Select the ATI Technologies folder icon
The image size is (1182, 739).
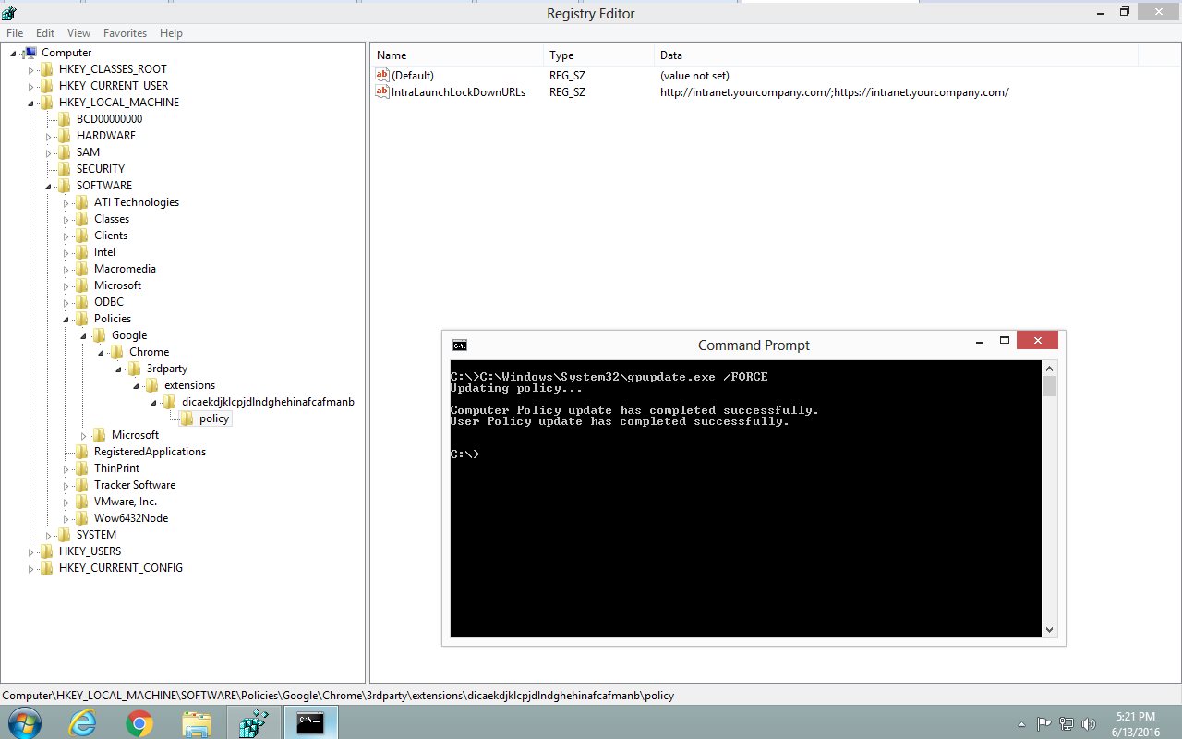(81, 202)
